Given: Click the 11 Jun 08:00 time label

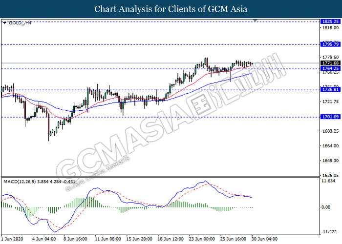Looking at the screenshot, I should [108, 239].
